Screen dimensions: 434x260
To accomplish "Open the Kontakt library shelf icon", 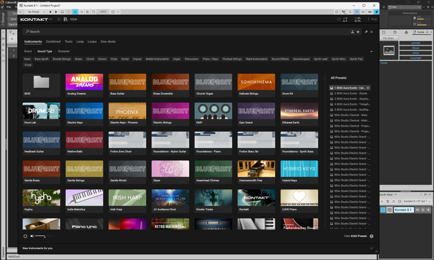I will (x=66, y=19).
